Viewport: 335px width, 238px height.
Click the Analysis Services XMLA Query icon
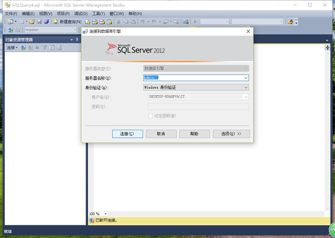109,22
